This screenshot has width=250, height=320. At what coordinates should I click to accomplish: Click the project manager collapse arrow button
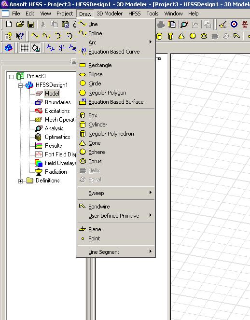pos(74,62)
